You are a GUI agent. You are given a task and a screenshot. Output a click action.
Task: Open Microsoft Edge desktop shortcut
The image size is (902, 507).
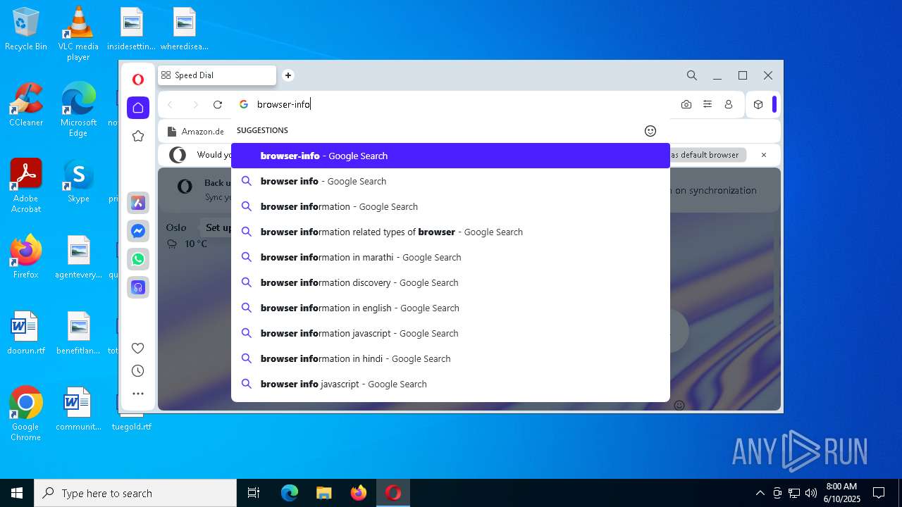[78, 109]
